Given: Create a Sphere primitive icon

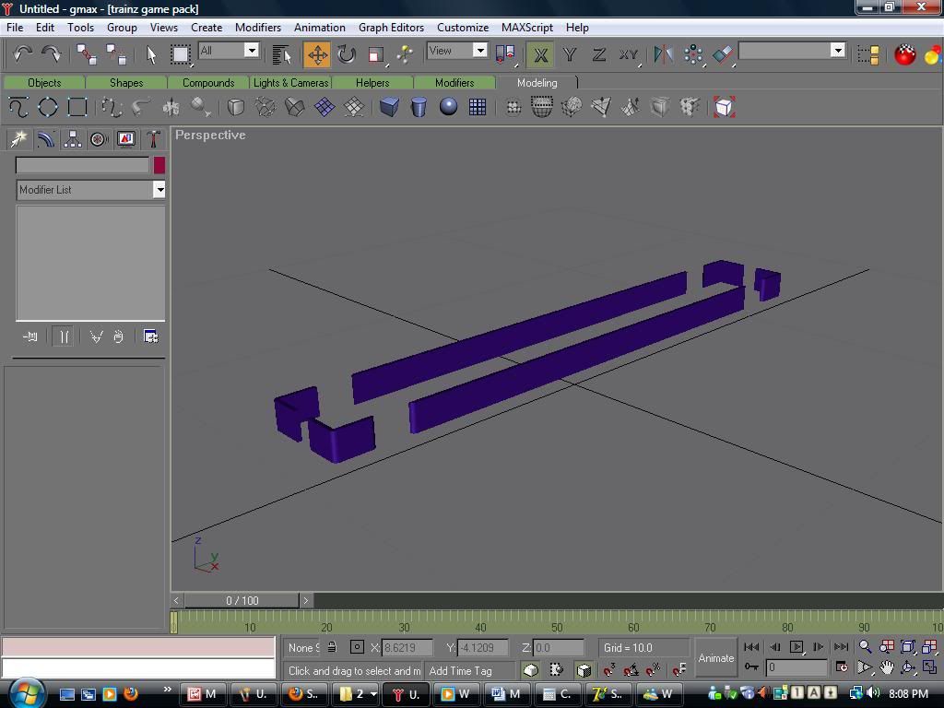Looking at the screenshot, I should (x=448, y=107).
